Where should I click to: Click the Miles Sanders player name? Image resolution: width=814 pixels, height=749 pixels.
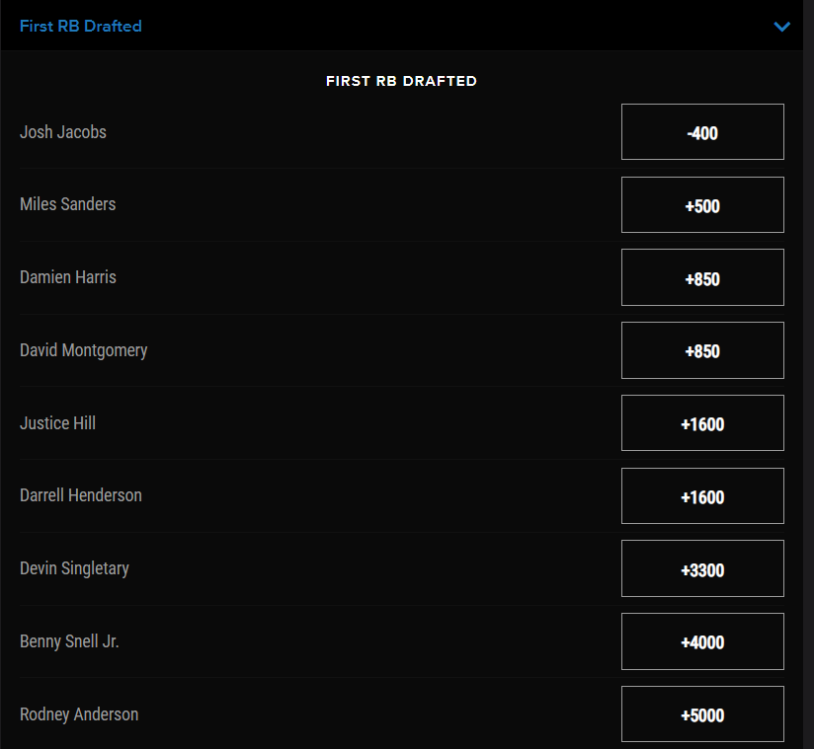67,204
